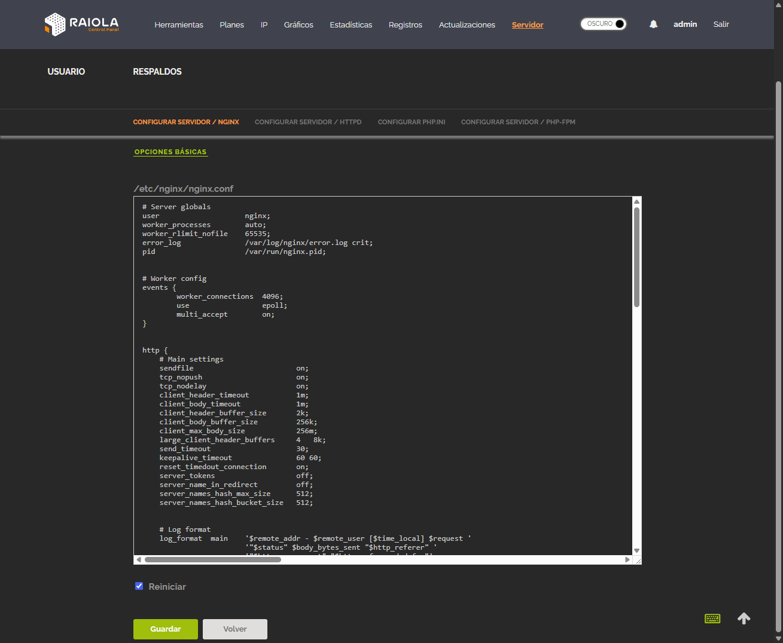Go to the RESPALDOS section

[157, 71]
